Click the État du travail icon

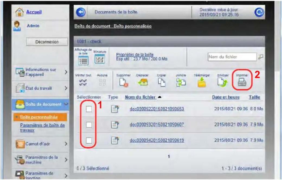20,88
